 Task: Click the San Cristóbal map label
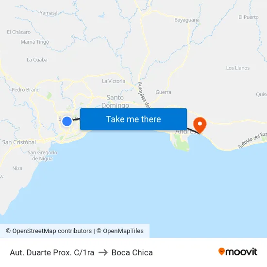click(x=19, y=142)
